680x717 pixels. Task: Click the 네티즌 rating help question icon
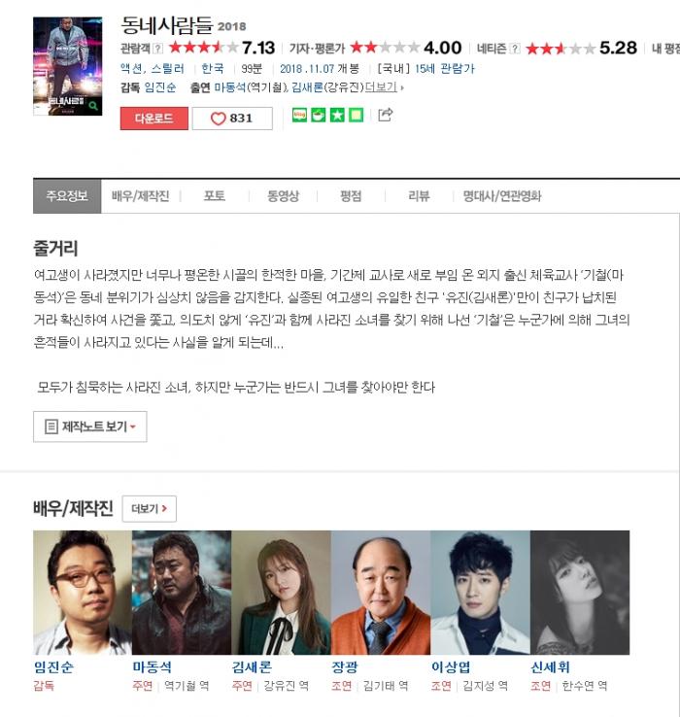coord(516,49)
